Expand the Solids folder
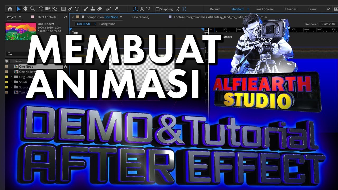The height and width of the screenshot is (190, 338). tap(11, 82)
